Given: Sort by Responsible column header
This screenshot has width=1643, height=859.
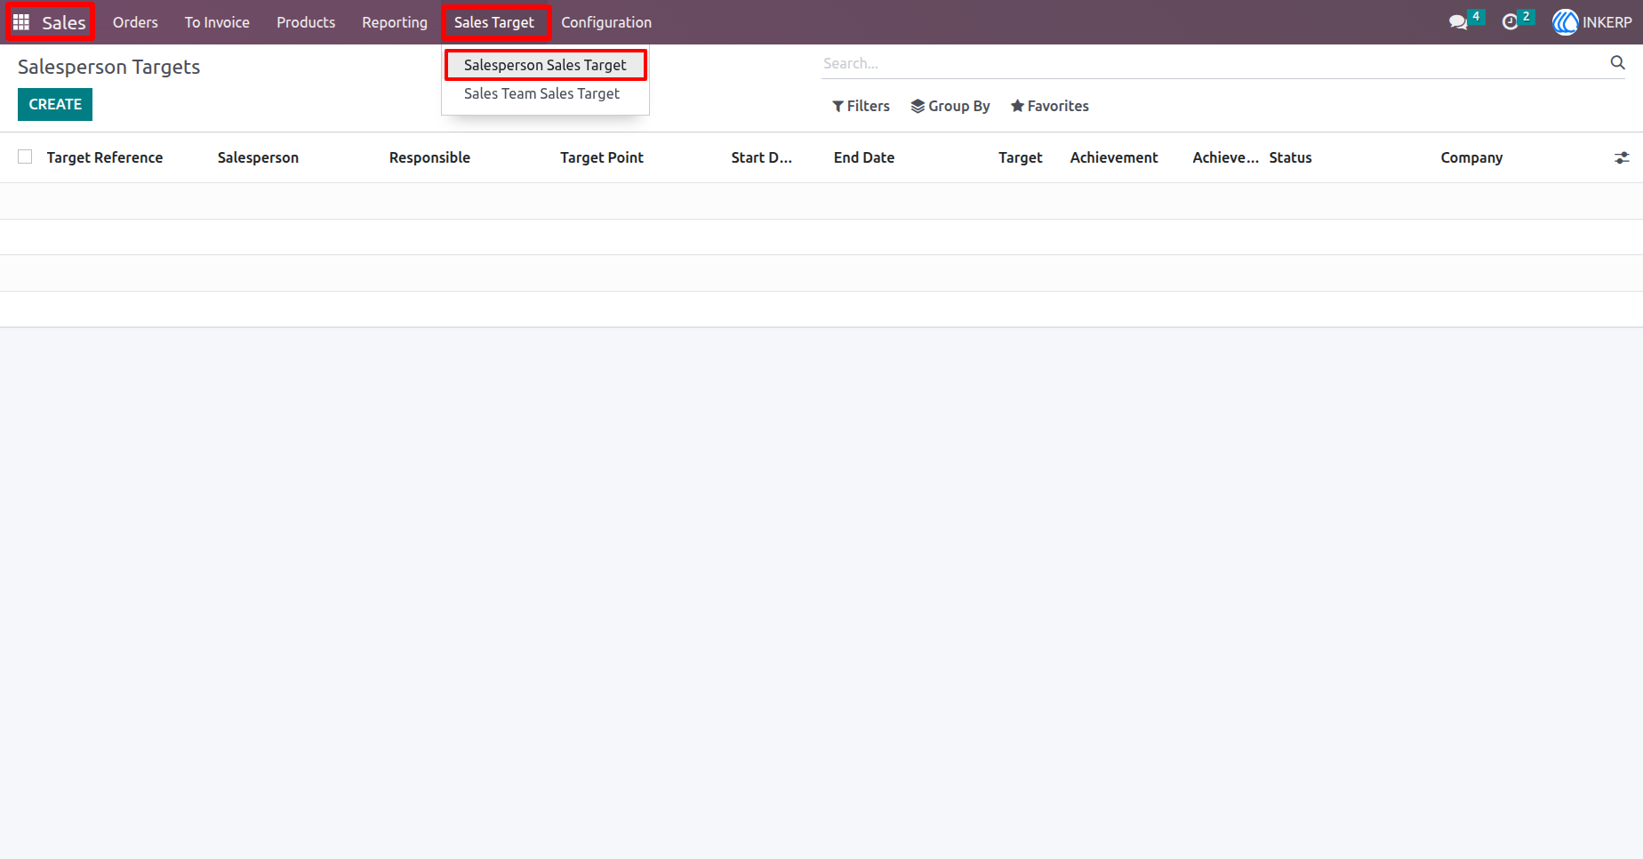Looking at the screenshot, I should (429, 157).
